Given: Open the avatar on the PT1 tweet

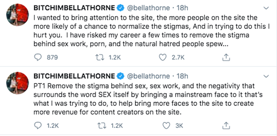Looking at the screenshot, I should [x=17, y=83].
